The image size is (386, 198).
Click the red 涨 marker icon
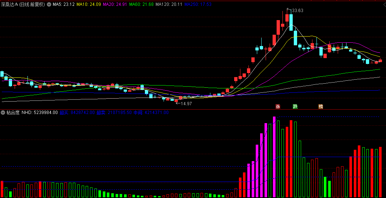[x=278, y=106]
